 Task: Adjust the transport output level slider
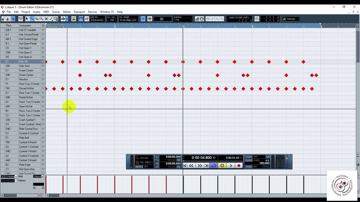click(x=287, y=162)
